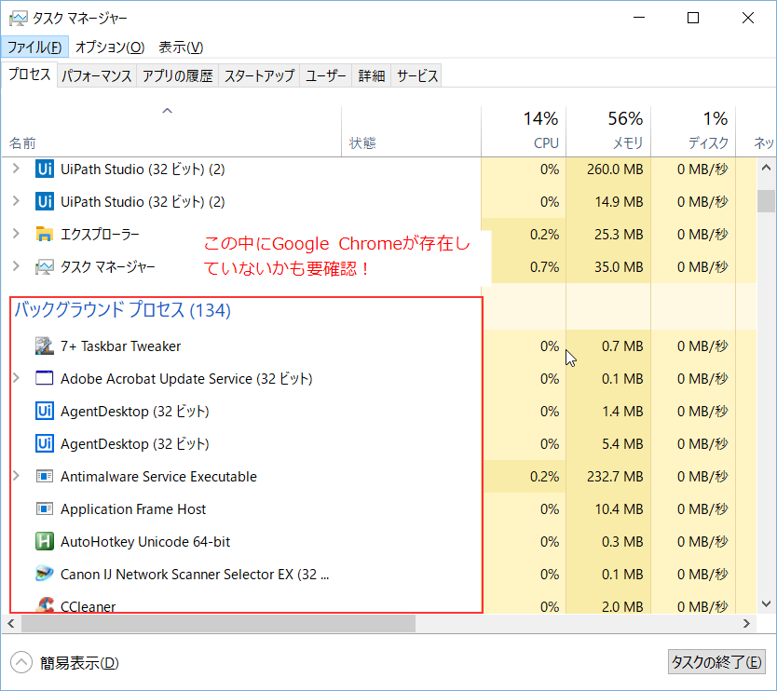
Task: Expand the エクスプローラー process group
Action: tap(16, 234)
